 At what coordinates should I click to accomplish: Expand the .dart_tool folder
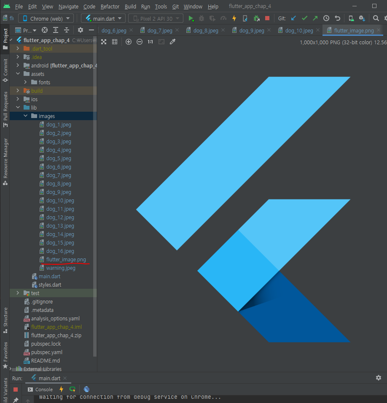pyautogui.click(x=17, y=48)
